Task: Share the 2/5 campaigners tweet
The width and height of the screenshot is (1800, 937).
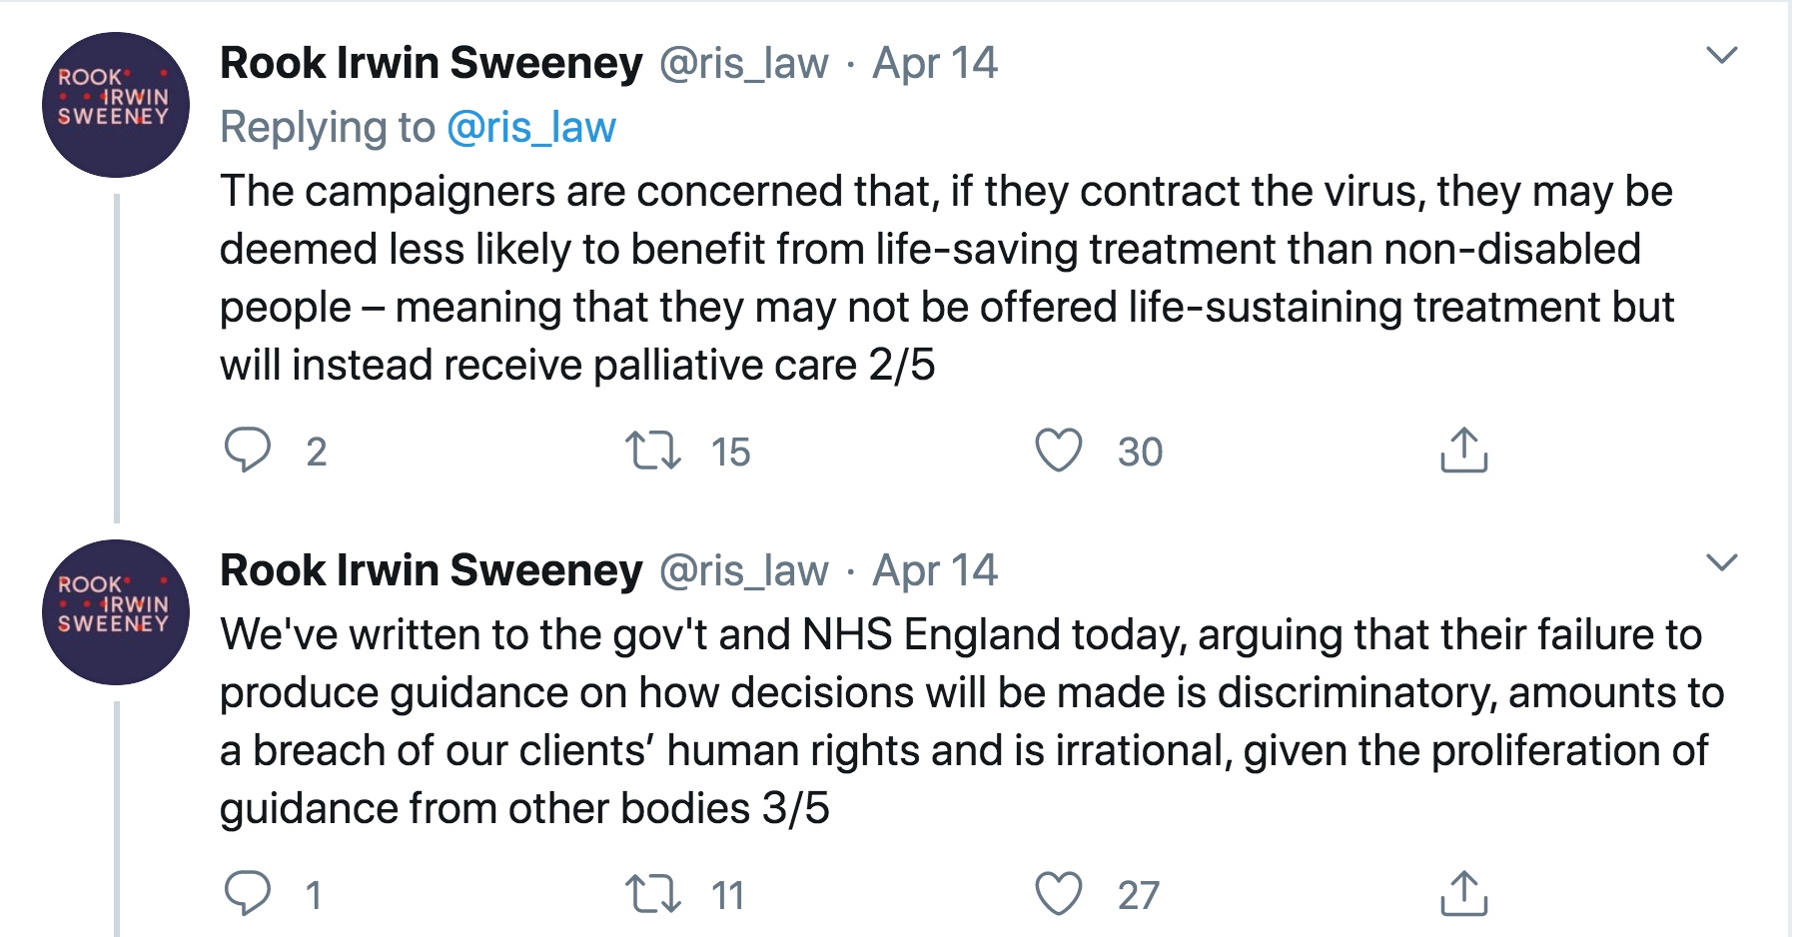Action: coord(1463,451)
